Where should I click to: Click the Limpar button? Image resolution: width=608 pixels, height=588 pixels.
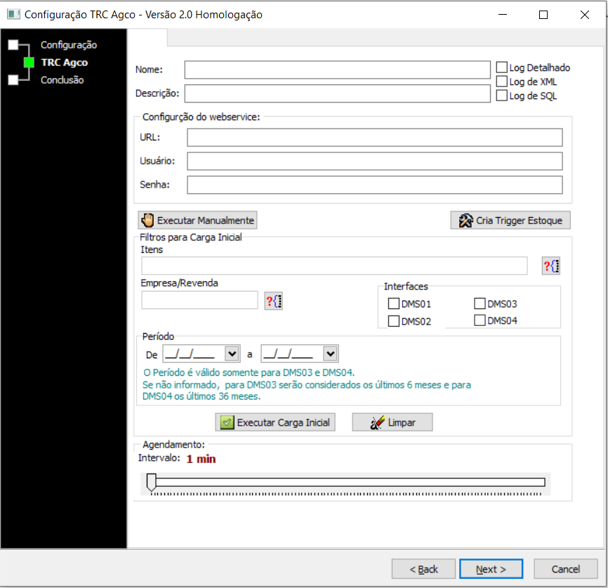tap(392, 422)
